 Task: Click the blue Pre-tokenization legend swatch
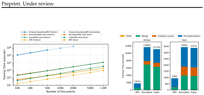click(x=180, y=36)
